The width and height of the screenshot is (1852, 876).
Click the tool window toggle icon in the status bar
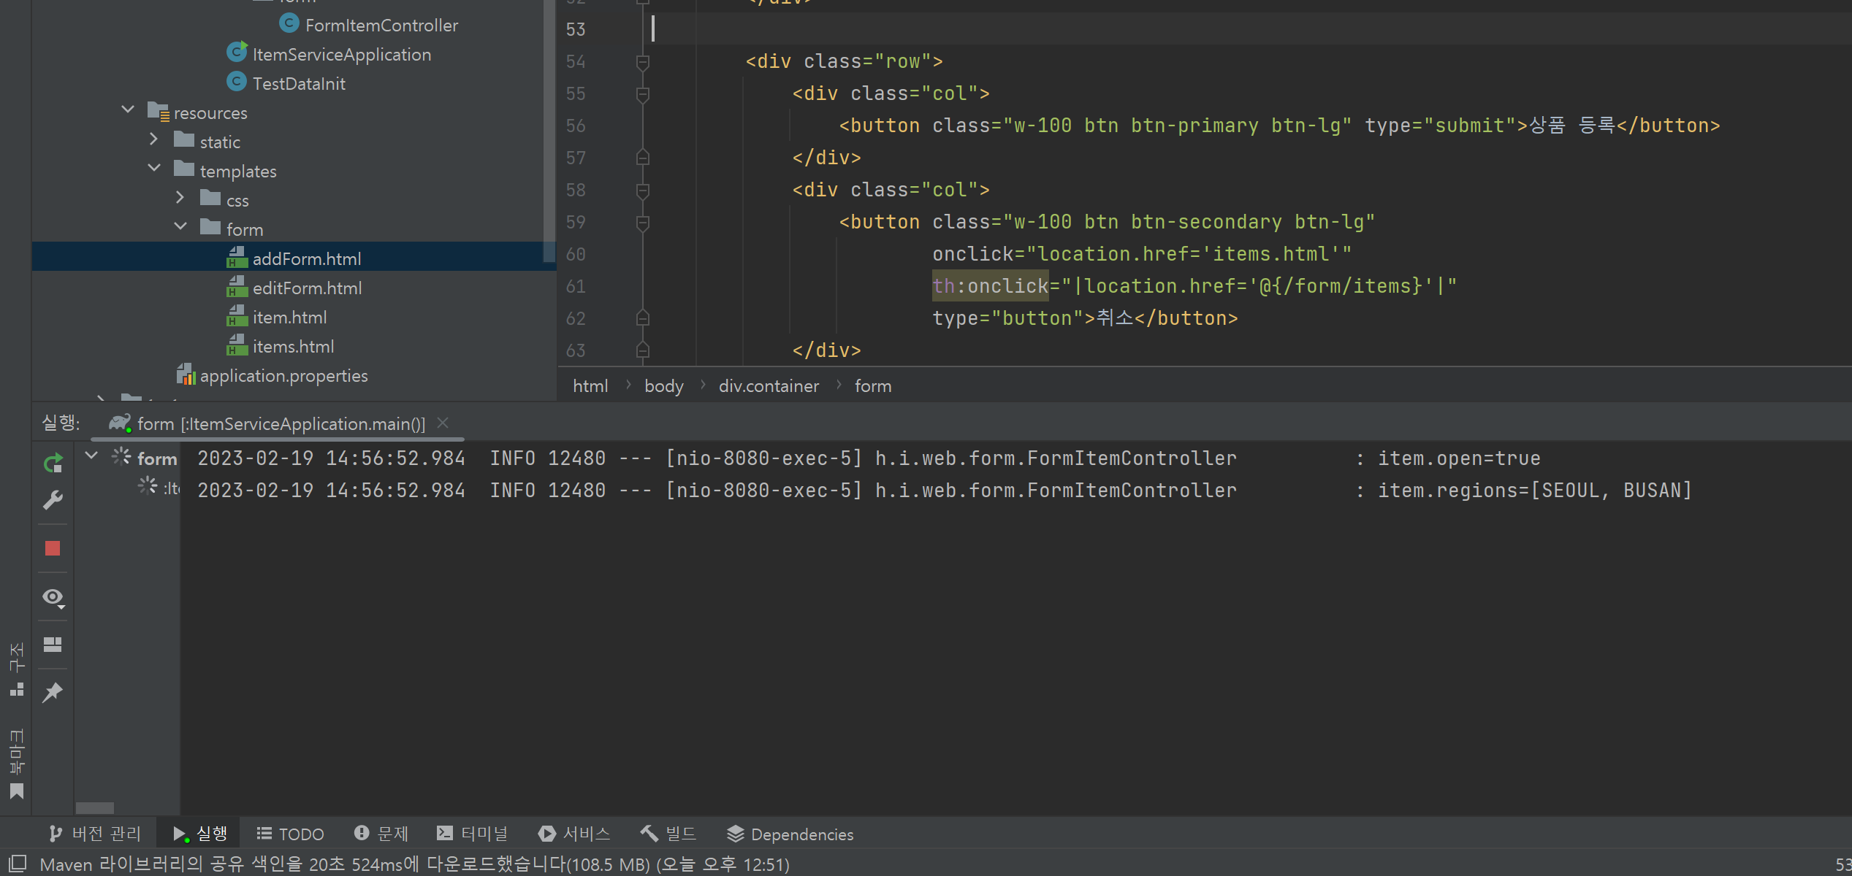coord(18,864)
